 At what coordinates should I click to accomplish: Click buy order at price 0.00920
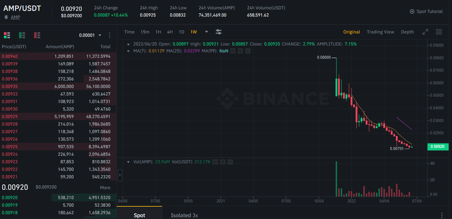coord(58,198)
